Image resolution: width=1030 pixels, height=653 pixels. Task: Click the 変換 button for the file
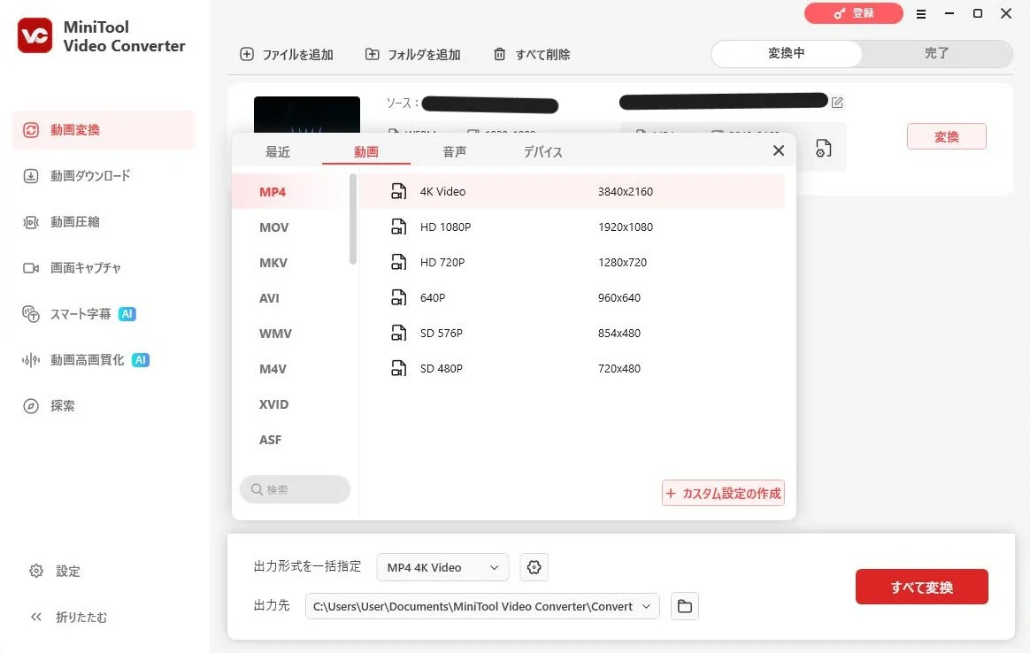947,136
